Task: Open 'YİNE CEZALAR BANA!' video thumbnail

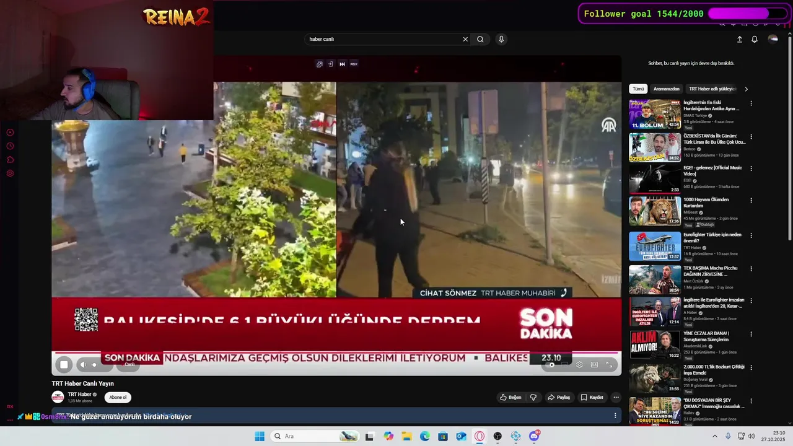Action: [x=655, y=345]
